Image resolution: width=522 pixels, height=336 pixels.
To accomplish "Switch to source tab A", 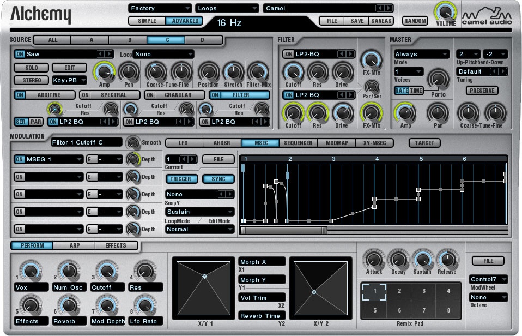I will pos(91,40).
